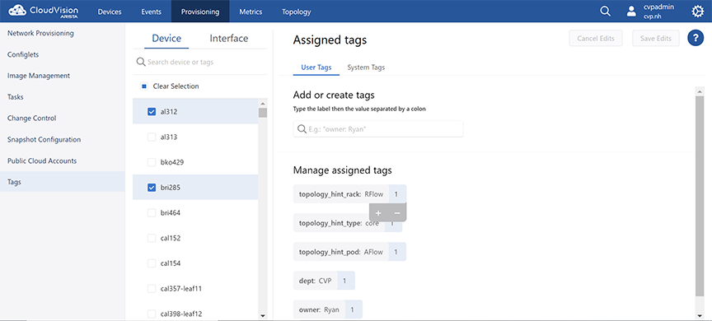The width and height of the screenshot is (712, 321).
Task: Click the blue help question mark button
Action: tap(696, 38)
